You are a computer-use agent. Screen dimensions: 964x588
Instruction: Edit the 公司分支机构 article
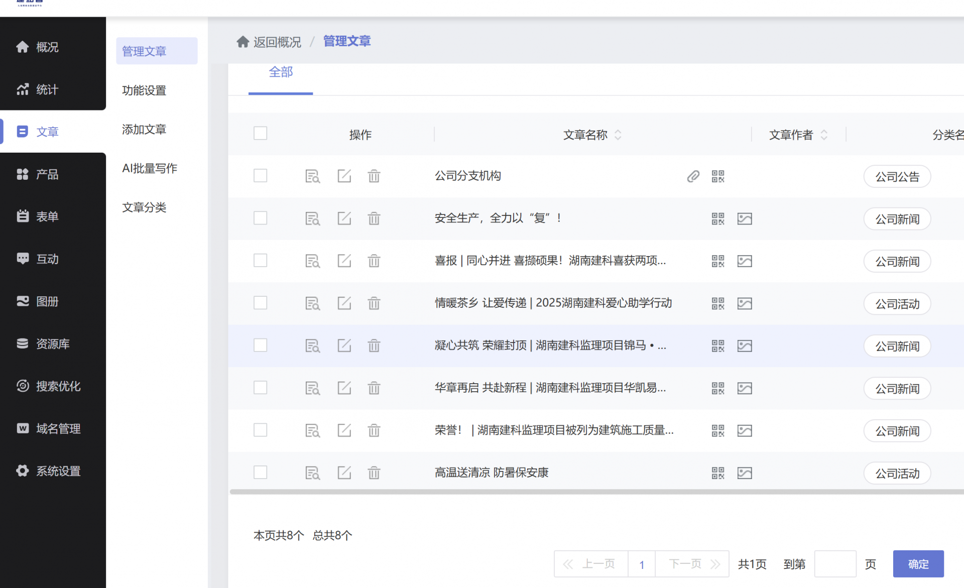[x=344, y=176]
